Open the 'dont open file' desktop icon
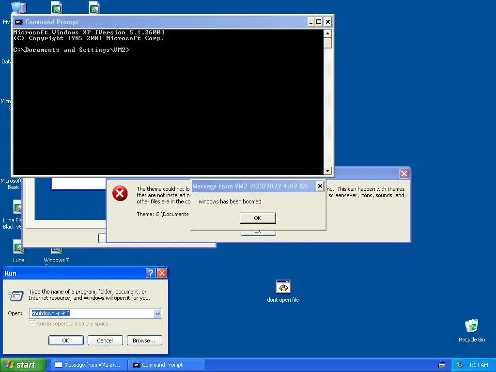 point(283,287)
